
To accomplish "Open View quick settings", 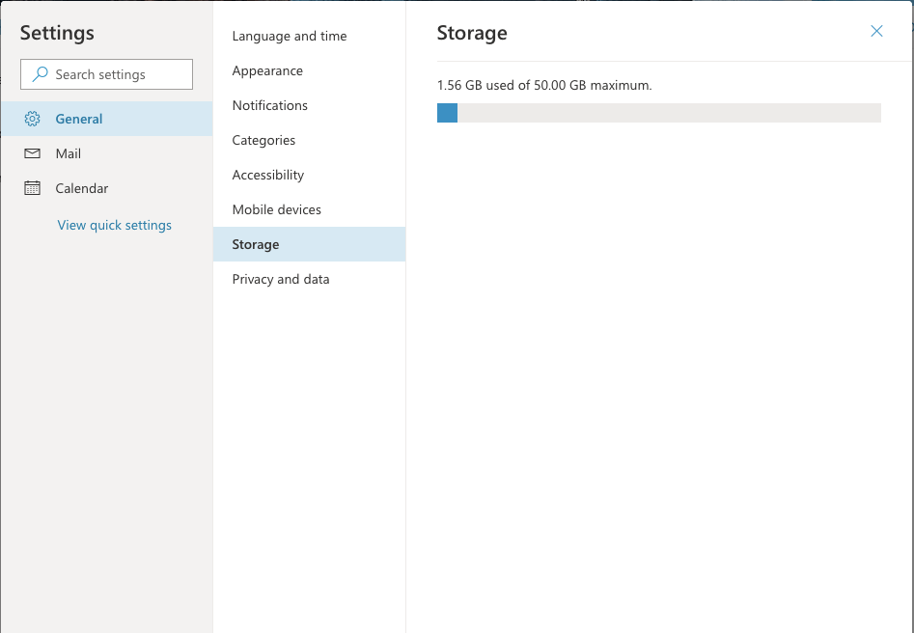I will 114,225.
